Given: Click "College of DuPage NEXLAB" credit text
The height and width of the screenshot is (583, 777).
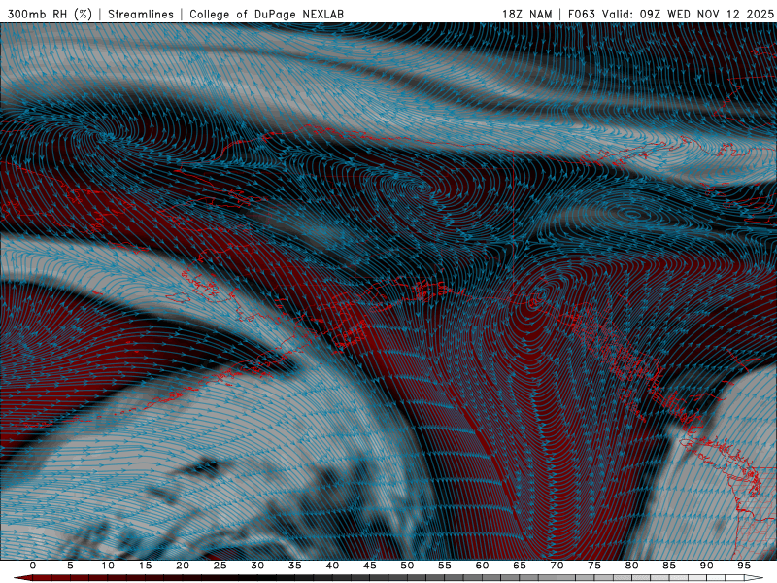Looking at the screenshot, I should 266,14.
